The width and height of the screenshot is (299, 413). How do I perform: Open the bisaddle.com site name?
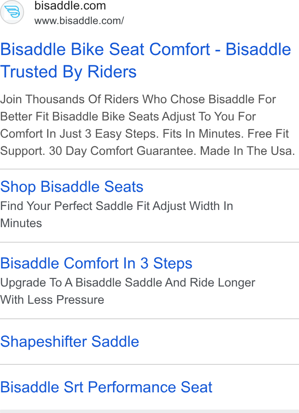[70, 6]
